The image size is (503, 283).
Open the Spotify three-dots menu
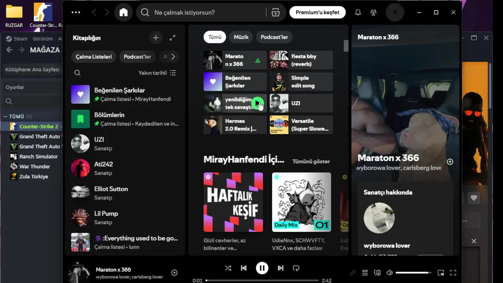pos(76,13)
